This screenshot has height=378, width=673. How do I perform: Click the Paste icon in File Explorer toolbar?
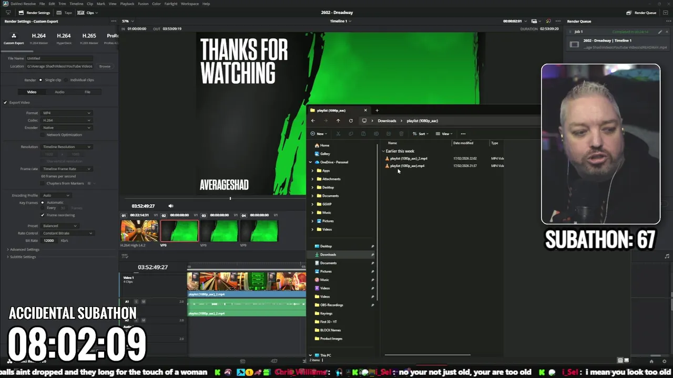click(x=363, y=134)
